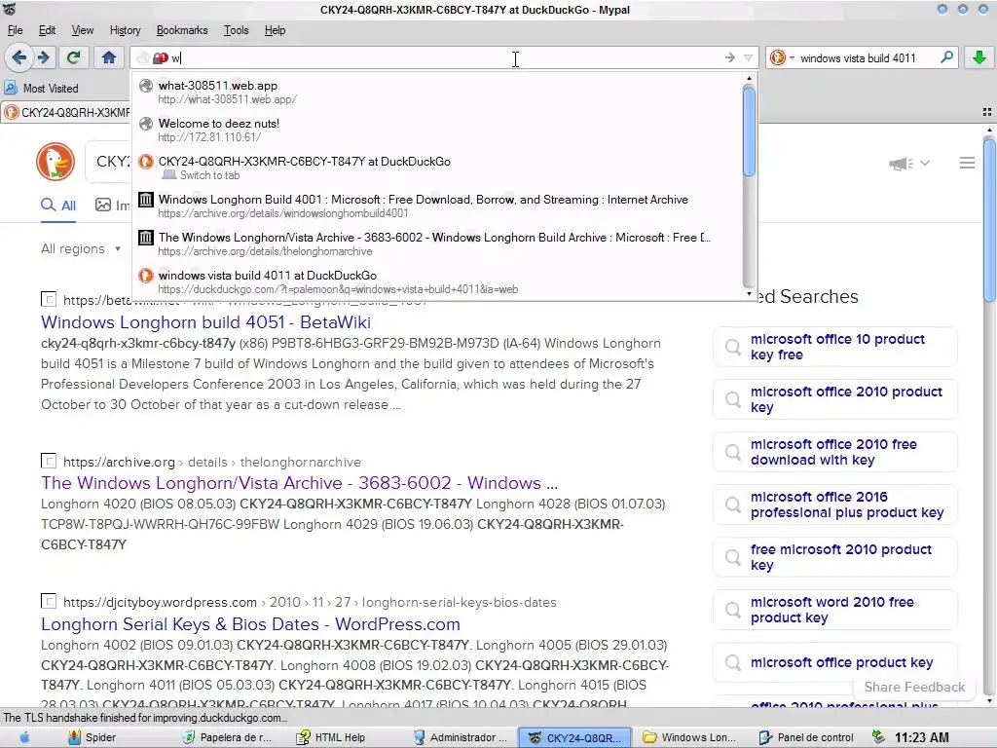Click the megaphone announcements icon

pos(901,164)
